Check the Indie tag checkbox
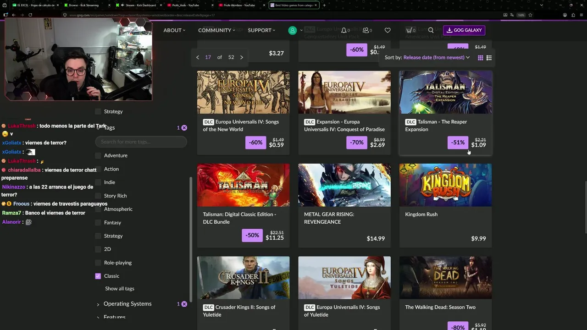Viewport: 587px width, 330px height. (98, 182)
